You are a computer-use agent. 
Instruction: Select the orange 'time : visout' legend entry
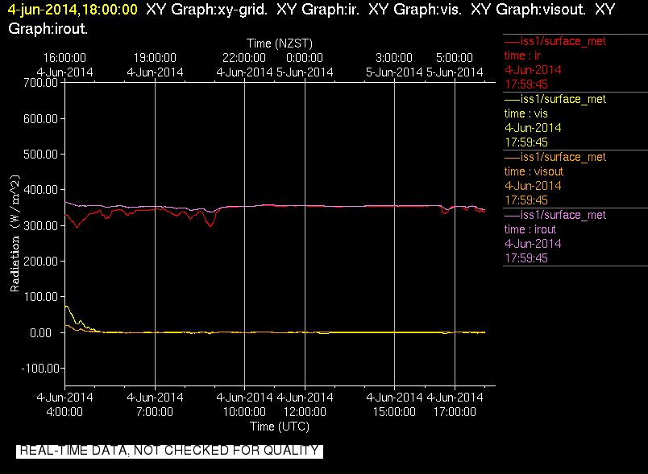coord(534,171)
